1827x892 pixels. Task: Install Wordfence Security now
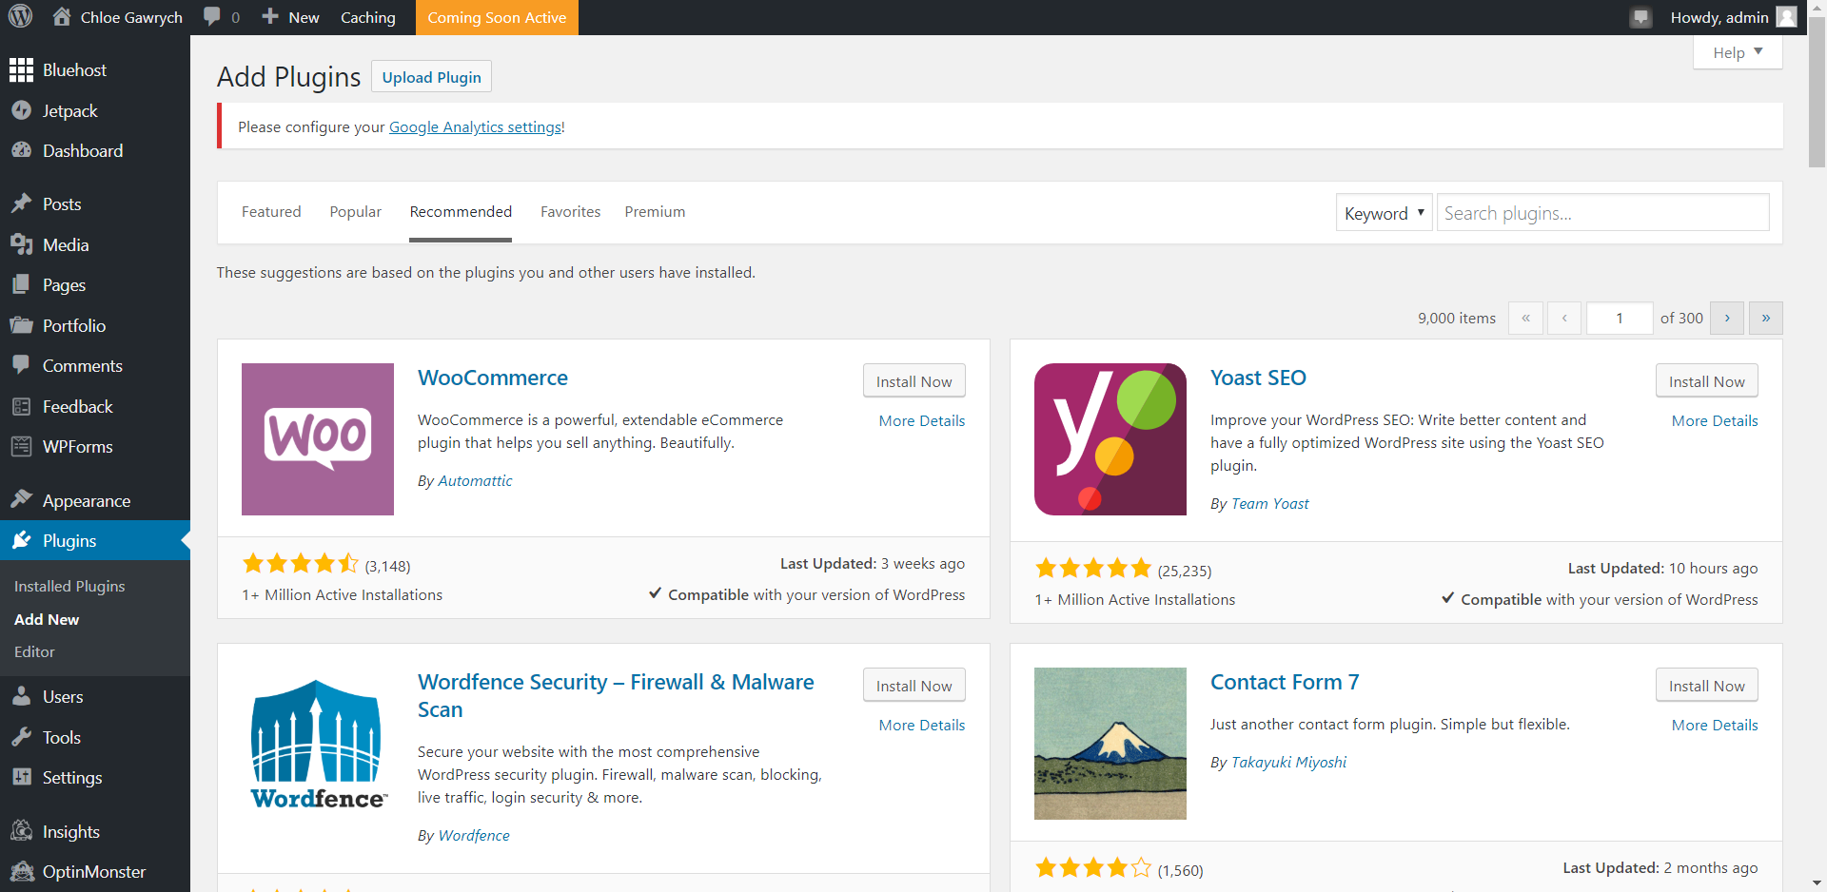point(914,686)
